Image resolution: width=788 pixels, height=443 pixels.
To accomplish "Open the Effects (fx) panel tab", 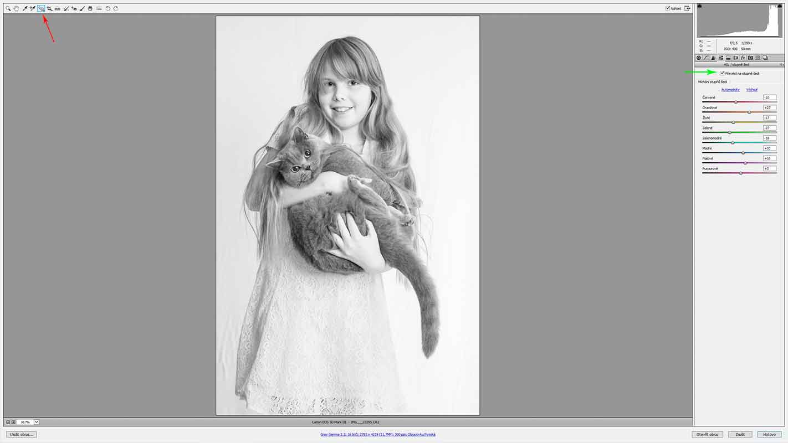I will (743, 58).
